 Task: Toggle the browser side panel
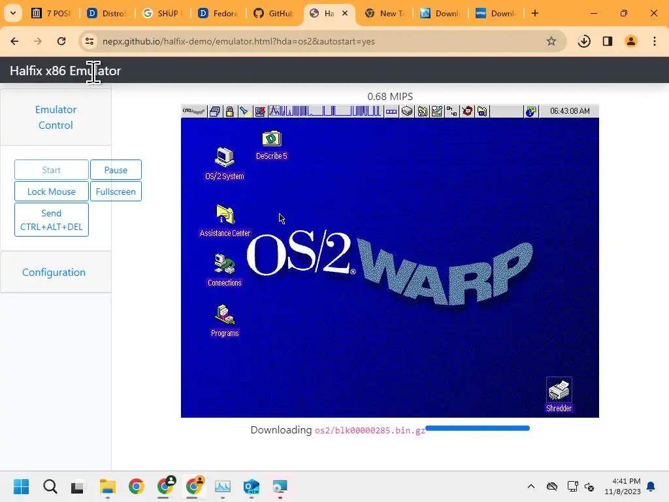(608, 41)
